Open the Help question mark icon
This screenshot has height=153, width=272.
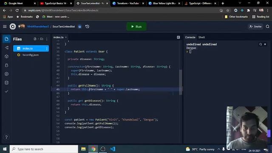click(6, 137)
